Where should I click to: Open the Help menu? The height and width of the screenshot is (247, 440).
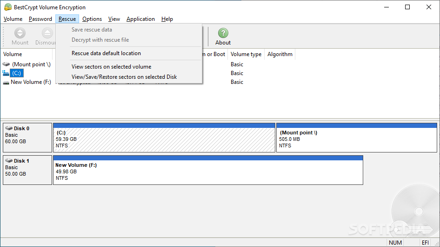point(167,19)
